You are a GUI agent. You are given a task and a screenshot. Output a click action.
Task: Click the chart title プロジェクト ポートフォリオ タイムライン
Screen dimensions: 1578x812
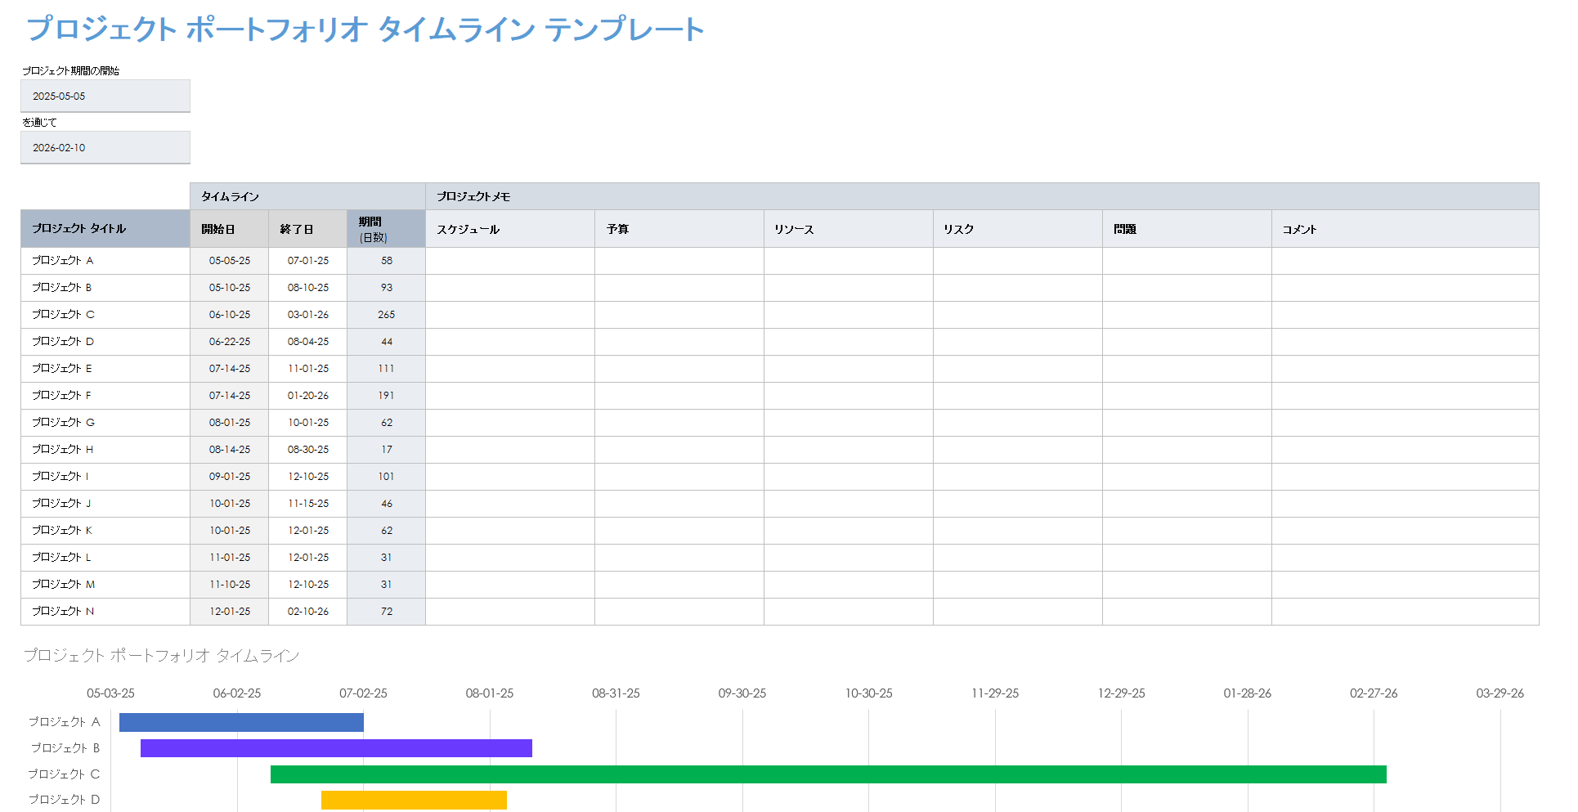pyautogui.click(x=161, y=656)
